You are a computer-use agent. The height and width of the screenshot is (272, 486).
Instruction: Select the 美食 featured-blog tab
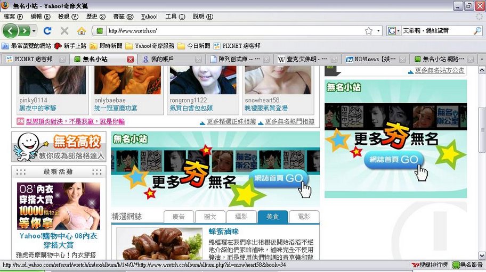click(x=273, y=217)
